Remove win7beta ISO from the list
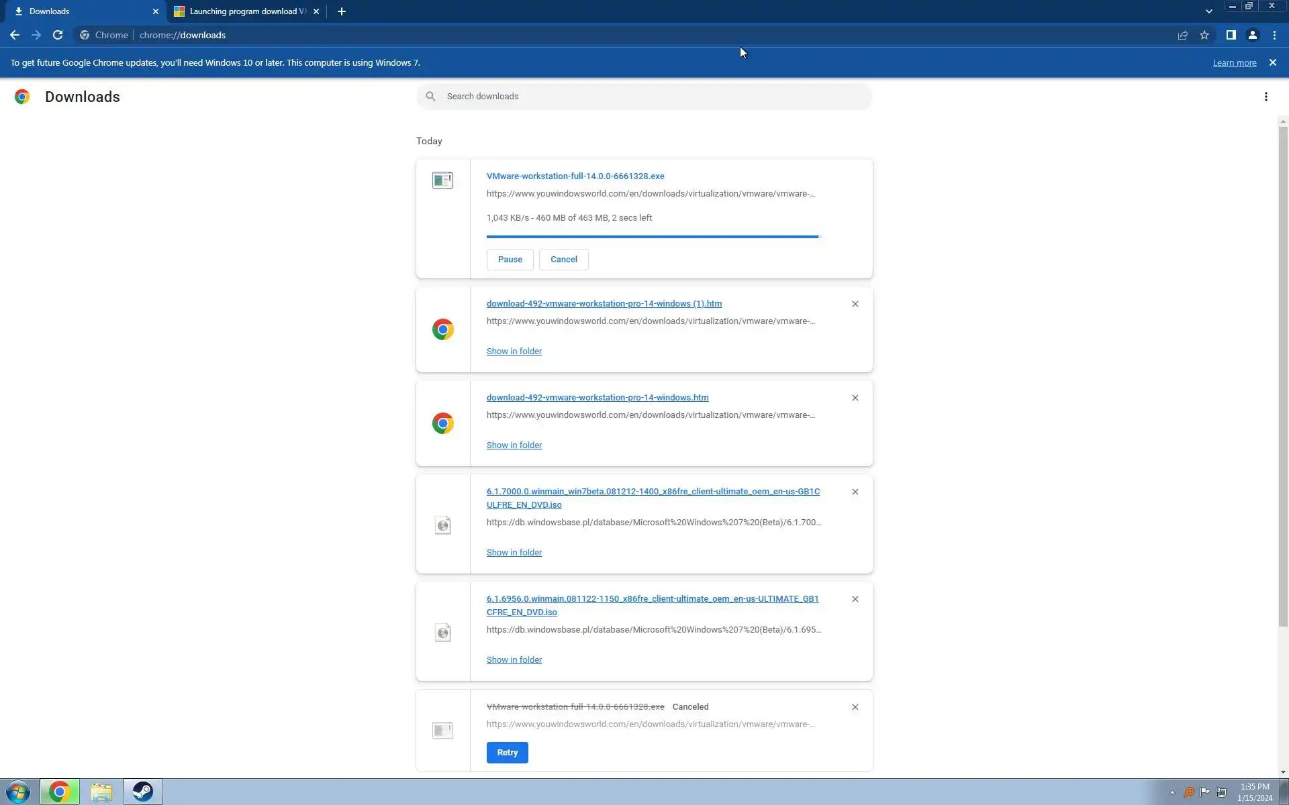The height and width of the screenshot is (805, 1289). click(855, 492)
